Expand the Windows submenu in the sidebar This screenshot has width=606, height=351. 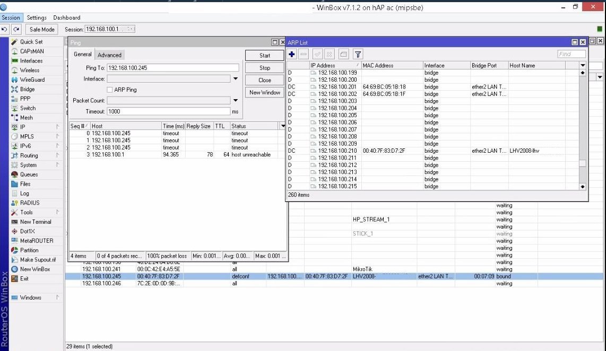pos(58,297)
